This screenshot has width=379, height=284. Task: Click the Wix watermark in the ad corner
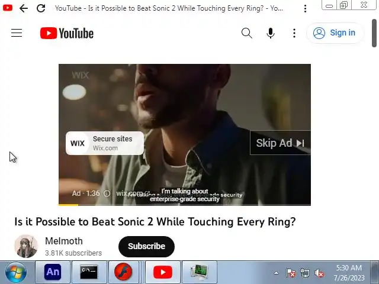pos(81,75)
